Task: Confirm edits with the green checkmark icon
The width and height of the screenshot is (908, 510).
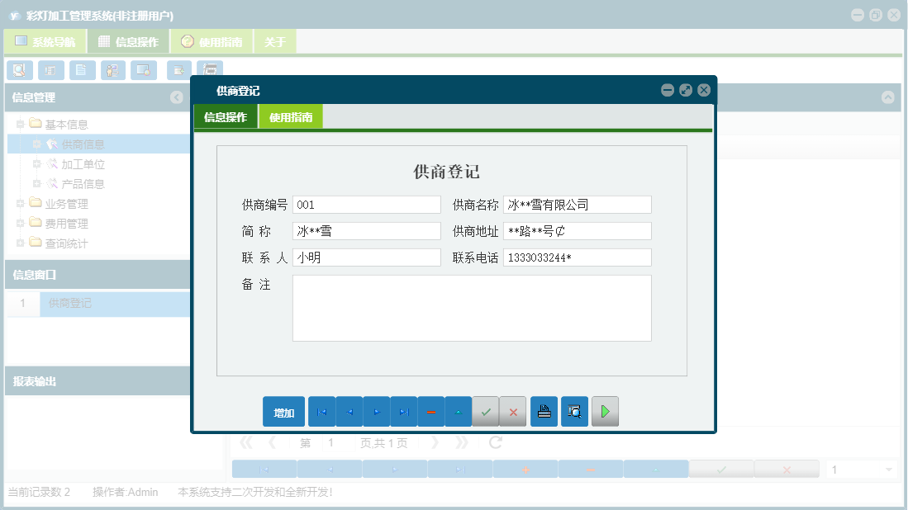Action: (x=486, y=411)
